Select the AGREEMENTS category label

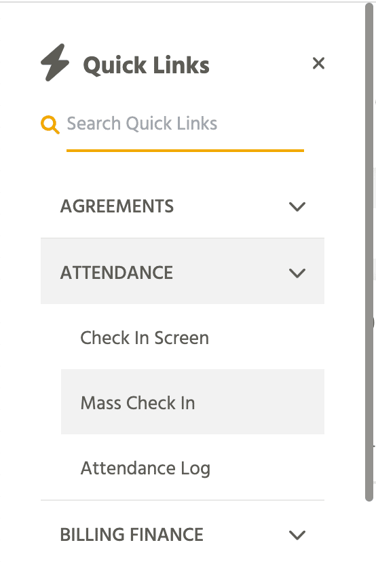point(117,206)
